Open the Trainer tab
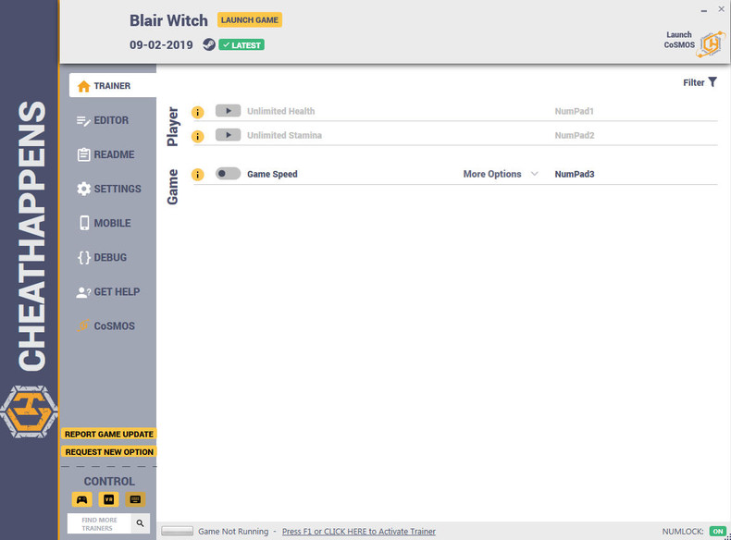The height and width of the screenshot is (540, 731). coord(113,86)
